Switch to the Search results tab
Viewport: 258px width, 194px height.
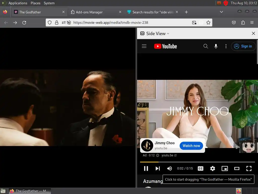[x=153, y=12]
